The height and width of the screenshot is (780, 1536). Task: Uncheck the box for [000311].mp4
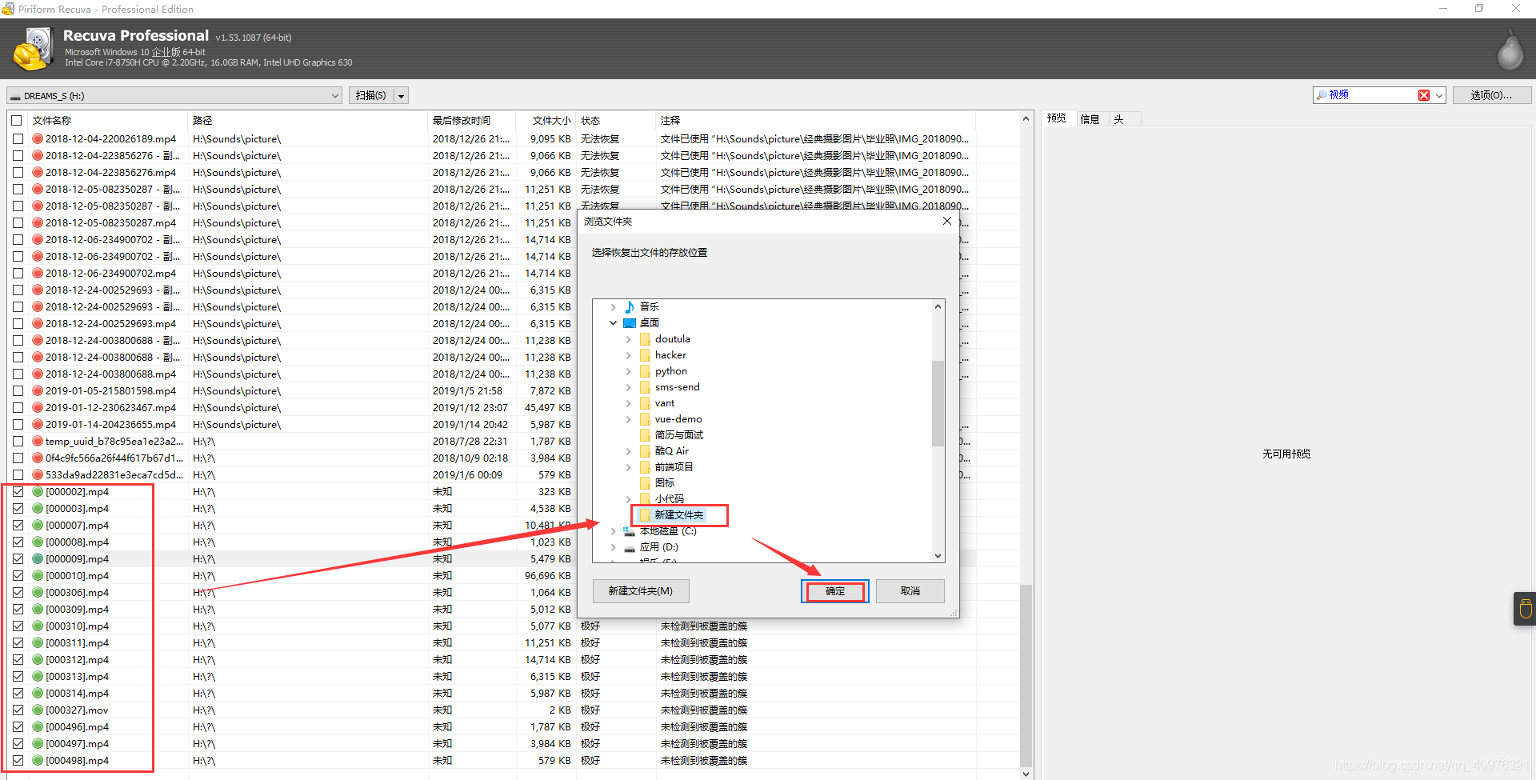coord(18,643)
